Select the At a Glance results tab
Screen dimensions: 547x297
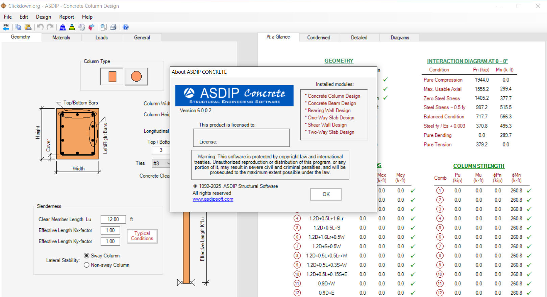point(278,37)
